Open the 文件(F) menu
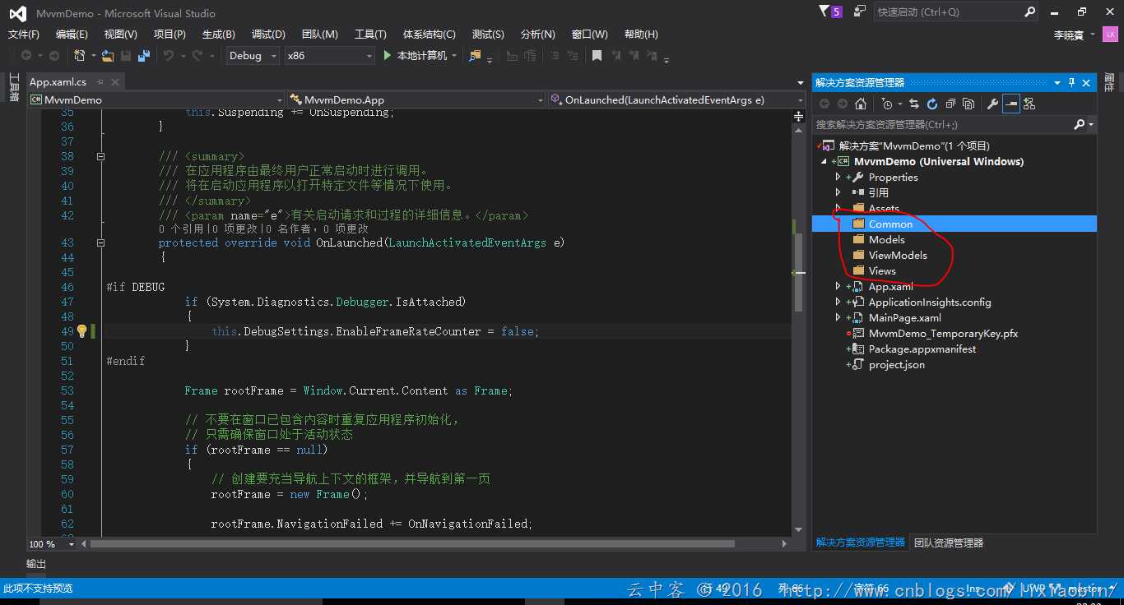 click(x=24, y=34)
